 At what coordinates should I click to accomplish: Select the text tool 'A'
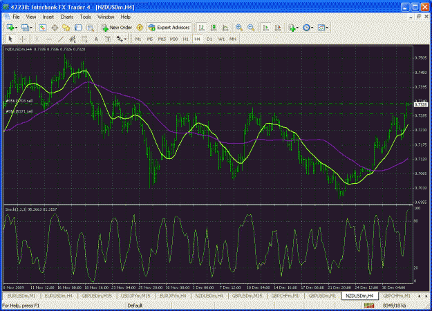coord(96,39)
